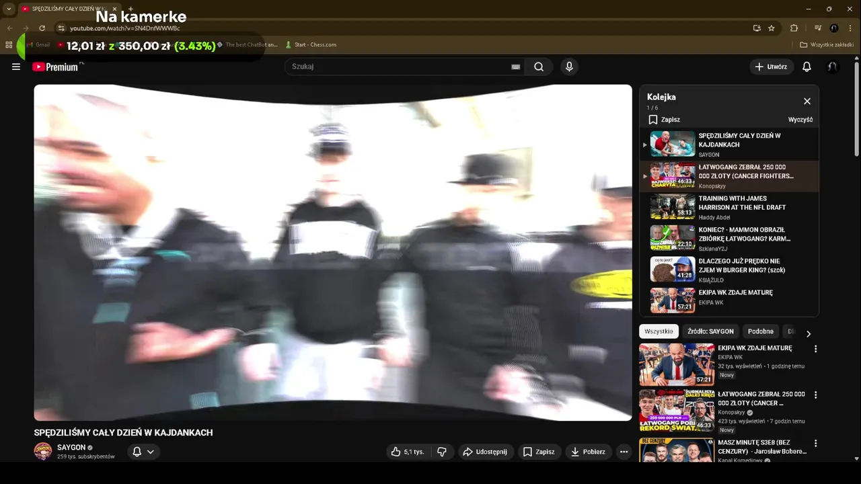The height and width of the screenshot is (484, 861).
Task: Select TRAINING WITH JAMES HARRISON queue item
Action: click(x=729, y=207)
